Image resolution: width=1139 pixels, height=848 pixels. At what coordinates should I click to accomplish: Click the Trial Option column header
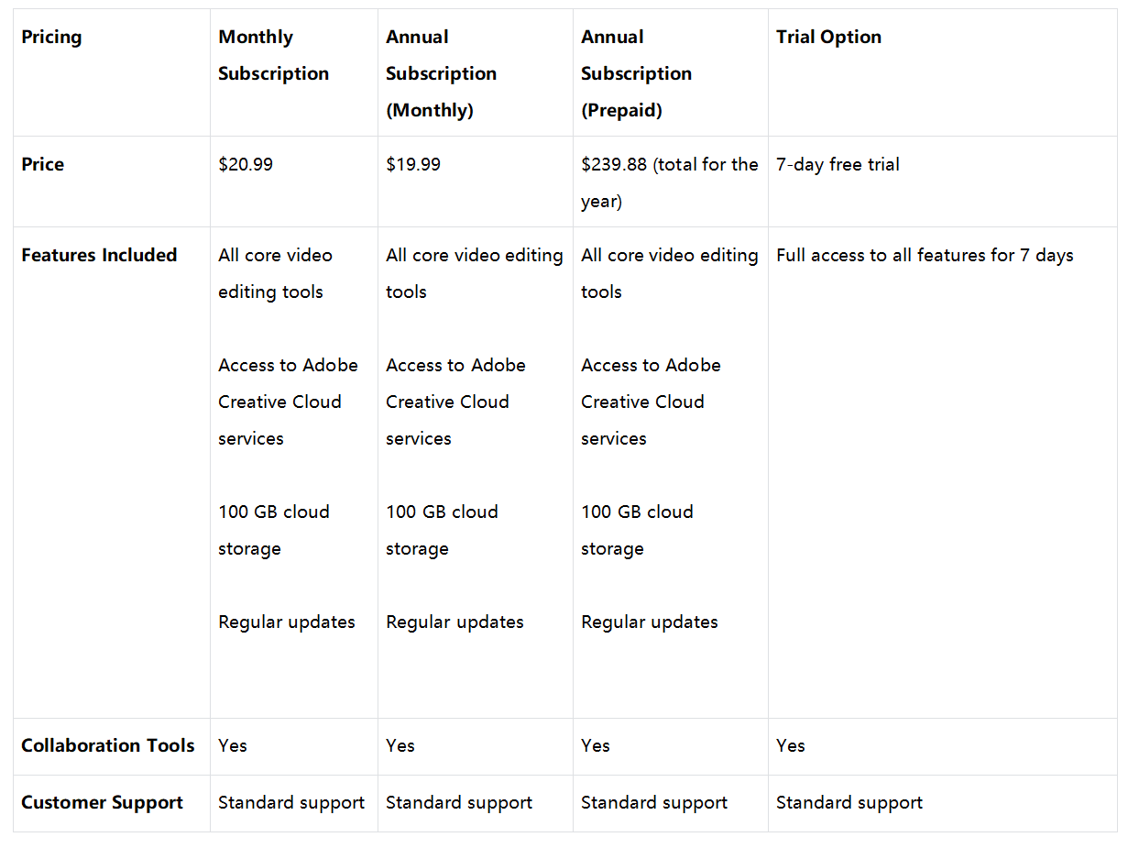828,38
